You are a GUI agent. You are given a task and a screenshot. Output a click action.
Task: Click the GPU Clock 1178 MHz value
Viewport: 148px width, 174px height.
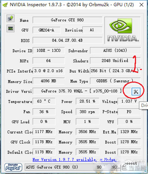44,142
